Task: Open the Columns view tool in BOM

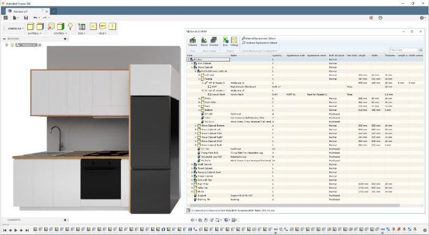Action: click(193, 42)
